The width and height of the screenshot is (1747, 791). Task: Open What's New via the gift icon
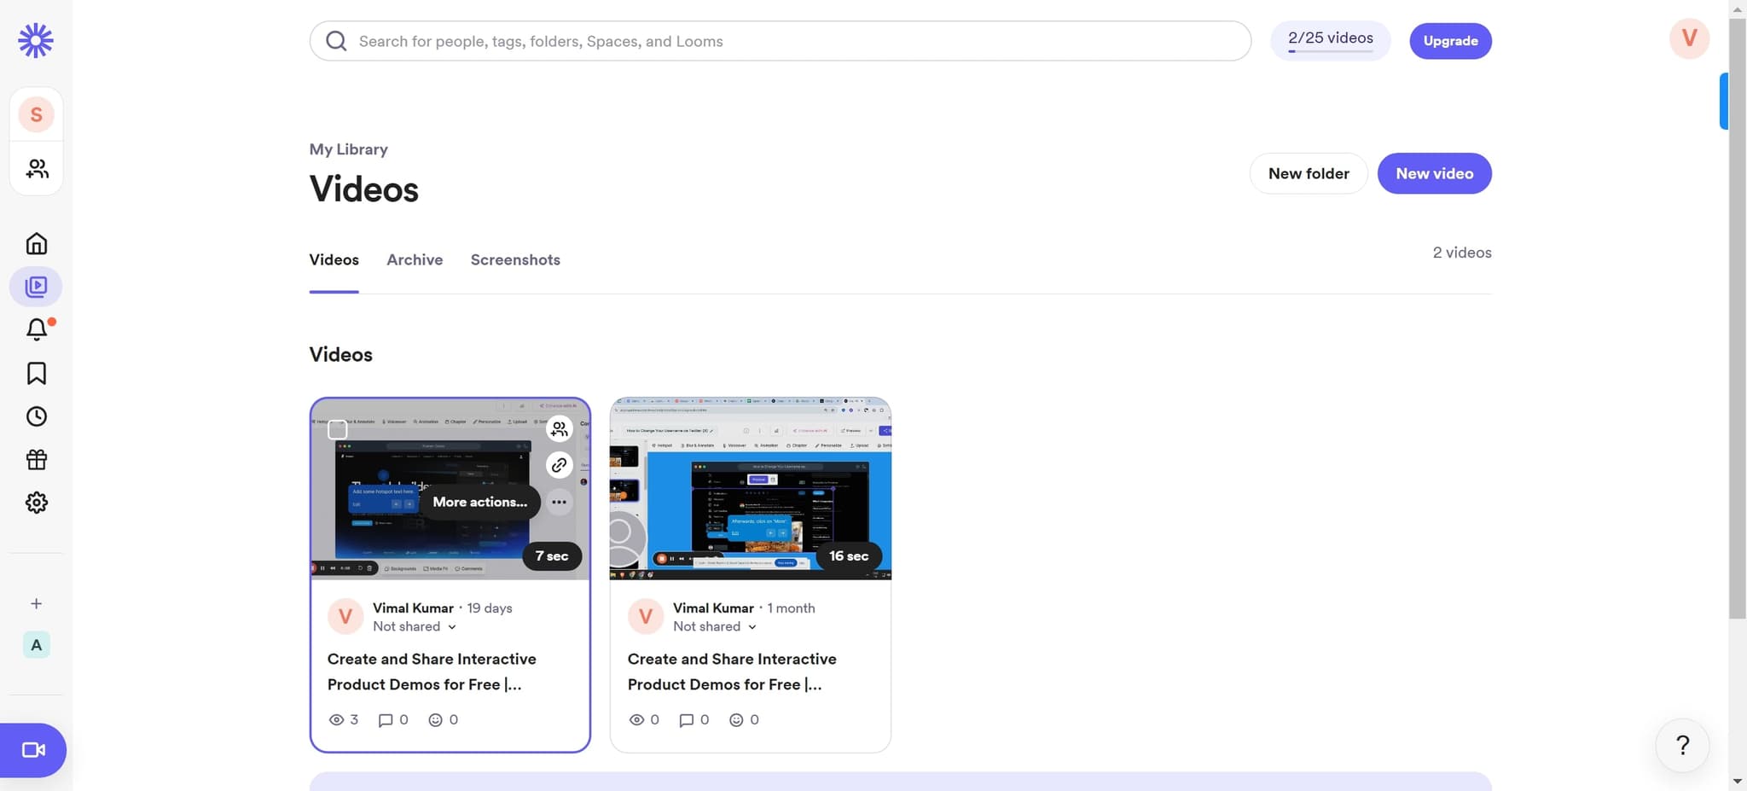36,459
